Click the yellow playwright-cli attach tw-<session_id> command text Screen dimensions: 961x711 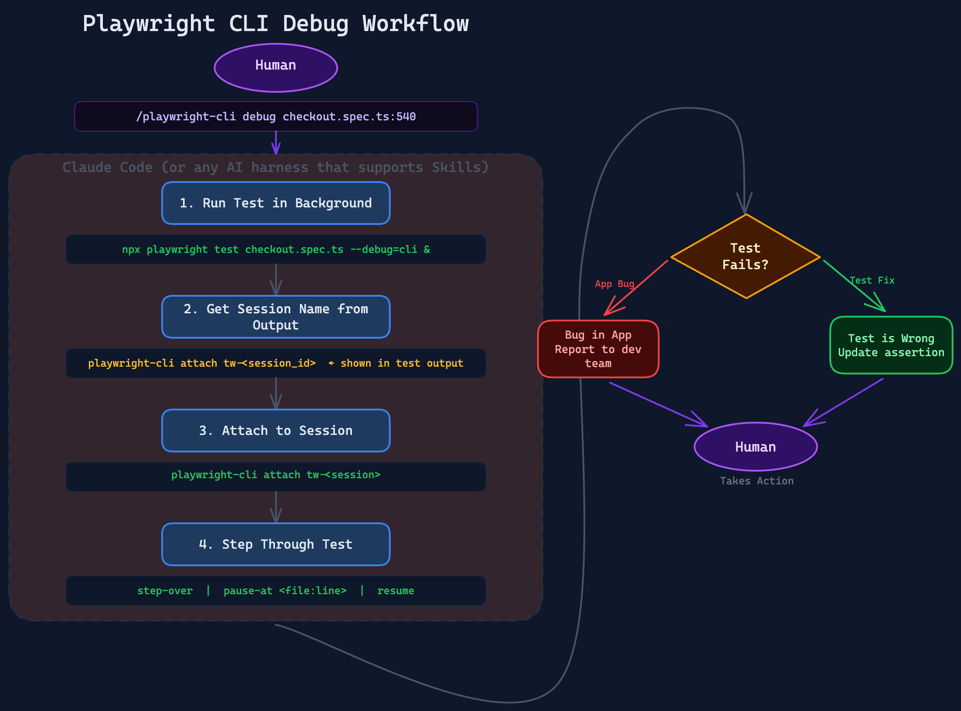pos(202,363)
